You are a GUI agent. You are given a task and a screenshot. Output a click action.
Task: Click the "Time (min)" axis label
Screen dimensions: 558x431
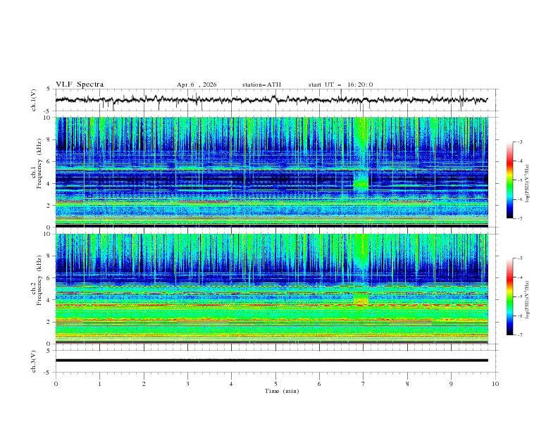point(282,391)
